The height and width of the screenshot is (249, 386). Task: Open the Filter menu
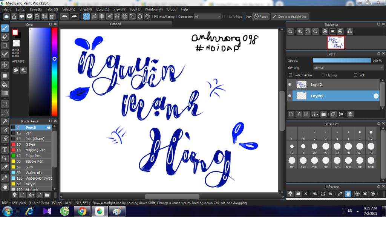pyautogui.click(x=52, y=9)
